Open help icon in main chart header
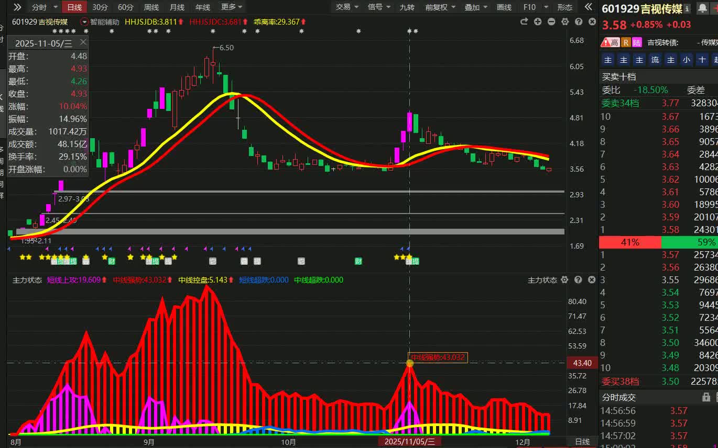The width and height of the screenshot is (718, 448). (x=579, y=21)
